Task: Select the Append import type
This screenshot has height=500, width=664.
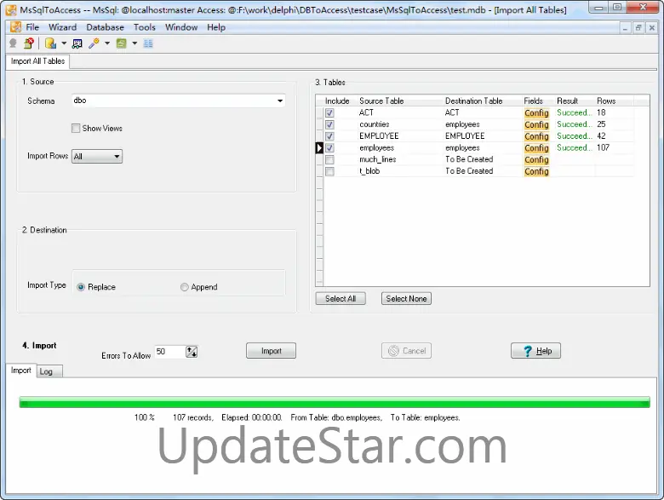Action: click(184, 287)
